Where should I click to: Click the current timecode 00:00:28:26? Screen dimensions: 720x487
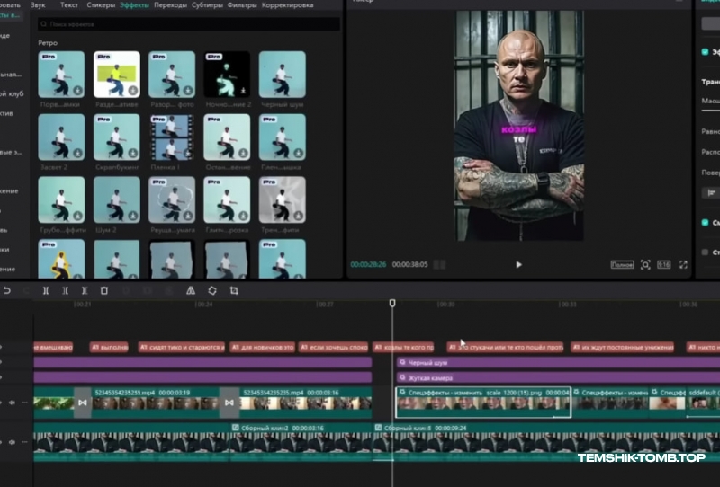point(368,264)
